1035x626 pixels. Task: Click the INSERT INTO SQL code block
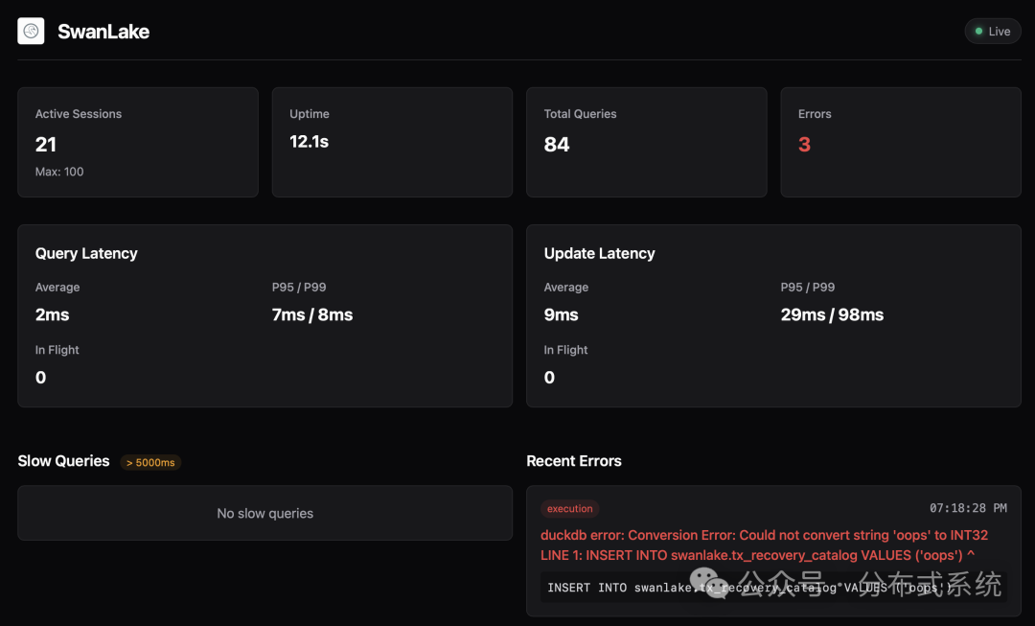coord(773,588)
